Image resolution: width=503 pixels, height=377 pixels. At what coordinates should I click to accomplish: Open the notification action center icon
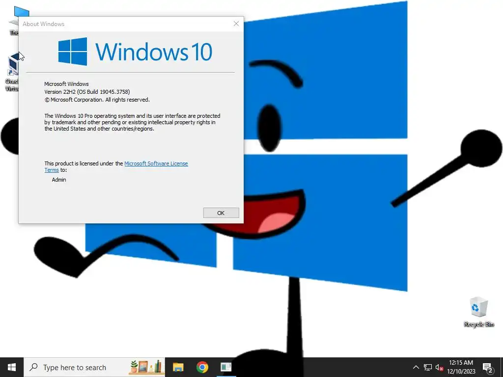(x=488, y=367)
